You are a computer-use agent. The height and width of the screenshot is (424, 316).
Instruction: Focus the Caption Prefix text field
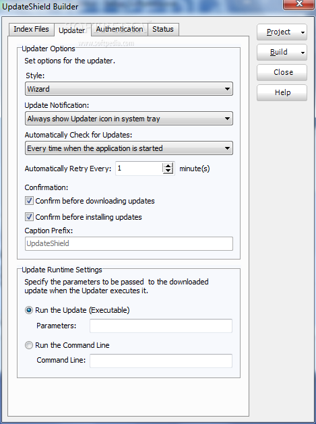click(x=129, y=243)
